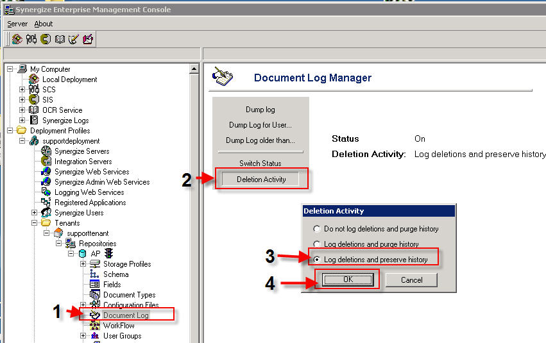This screenshot has width=546, height=343.
Task: Select the Local Deployment tree icon
Action: [34, 79]
